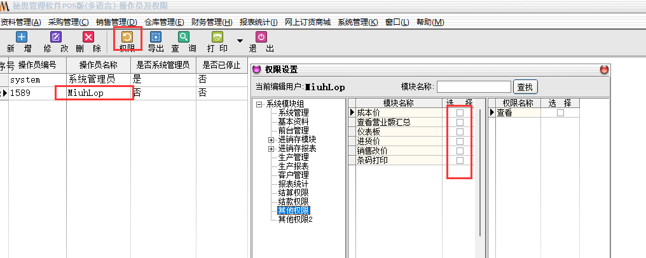Click the module list vertical scrollbar
Screen dimensions: 646x258
[481, 172]
